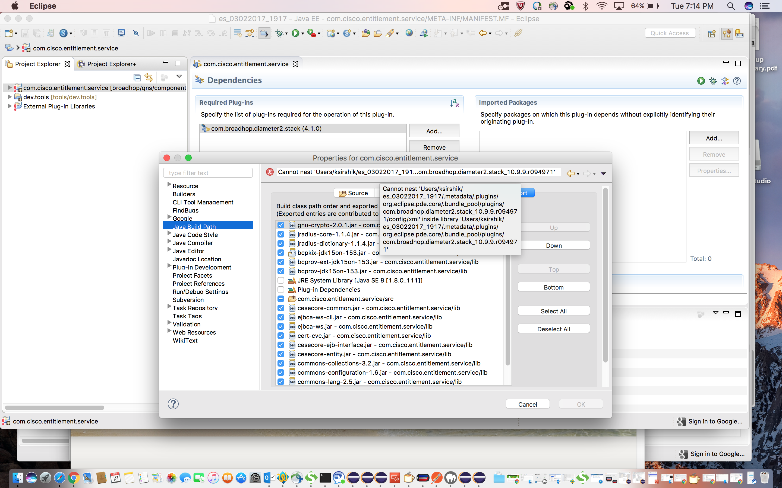Open the Properties dialog header dropdown menu

point(603,174)
